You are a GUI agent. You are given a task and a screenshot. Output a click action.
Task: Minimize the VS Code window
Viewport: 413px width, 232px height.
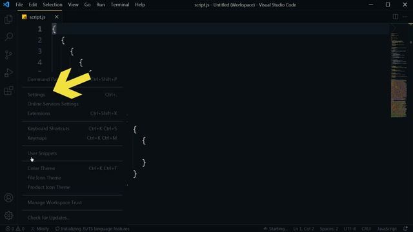pos(371,5)
